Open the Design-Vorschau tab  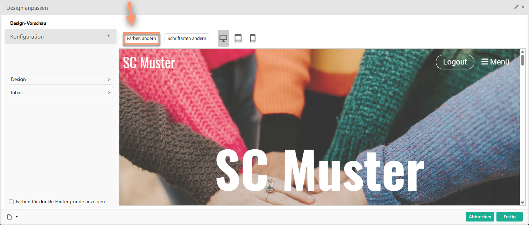tap(28, 23)
